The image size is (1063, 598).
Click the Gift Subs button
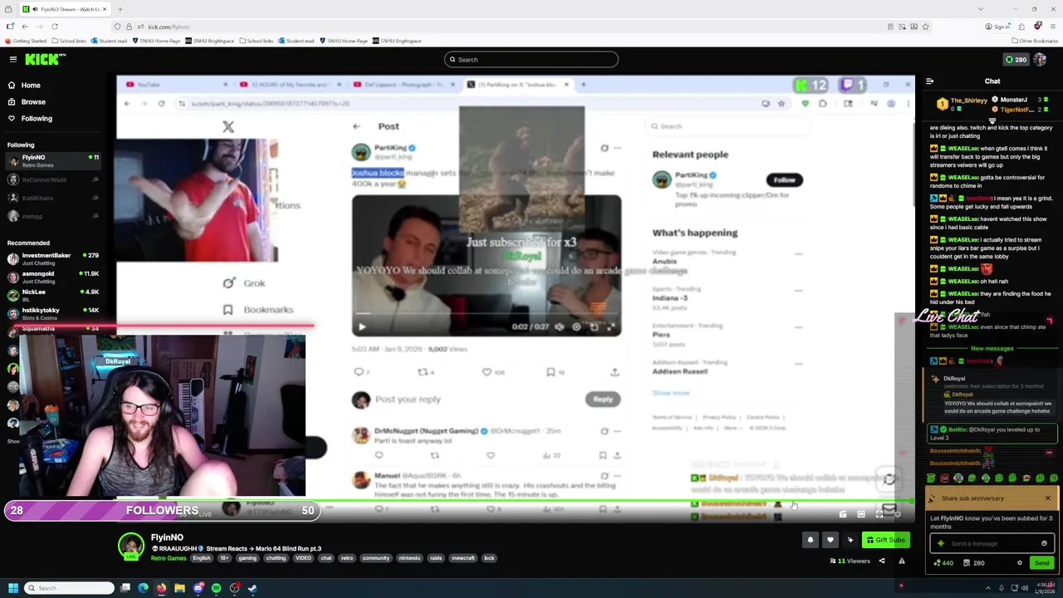[885, 540]
